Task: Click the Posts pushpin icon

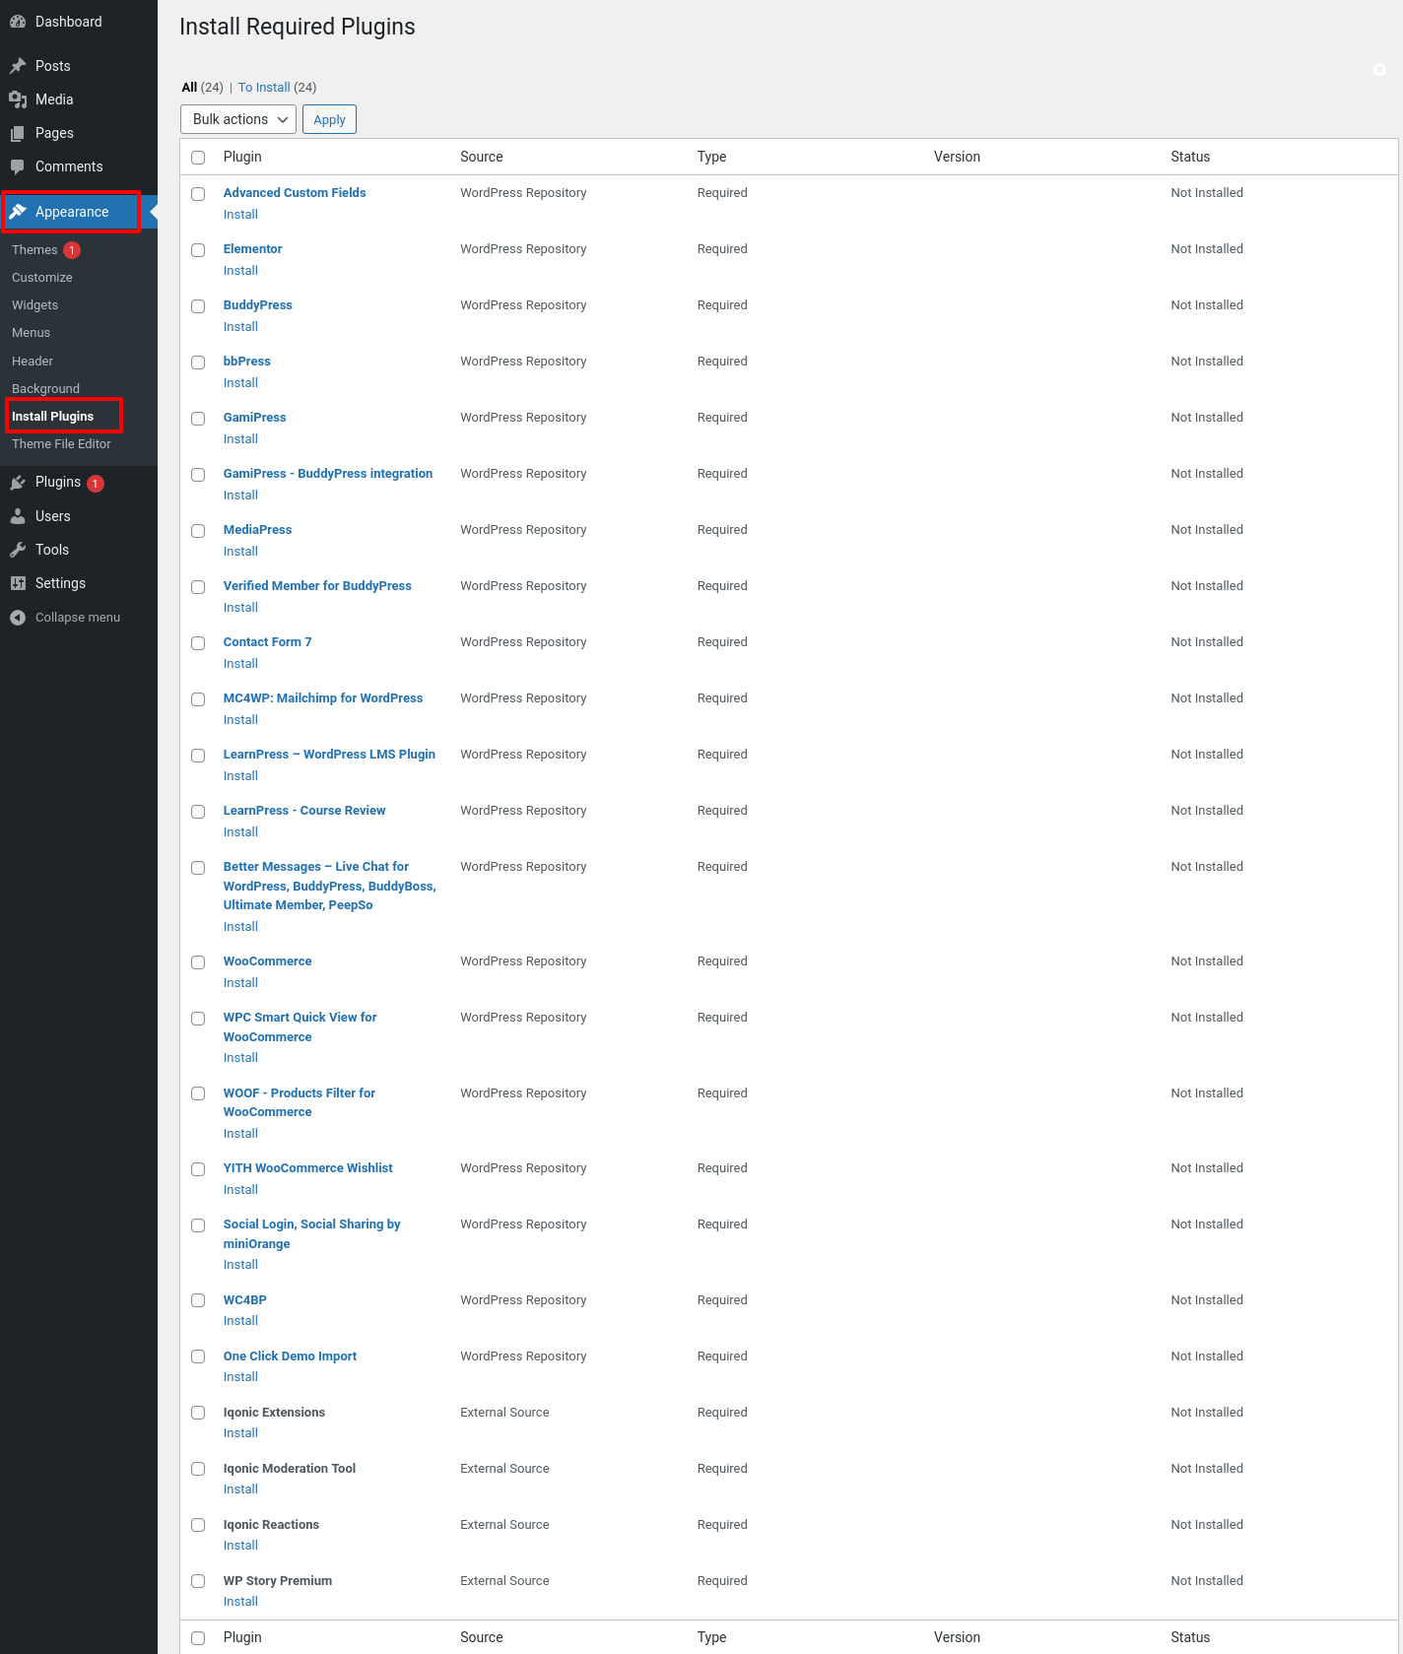Action: pos(18,66)
